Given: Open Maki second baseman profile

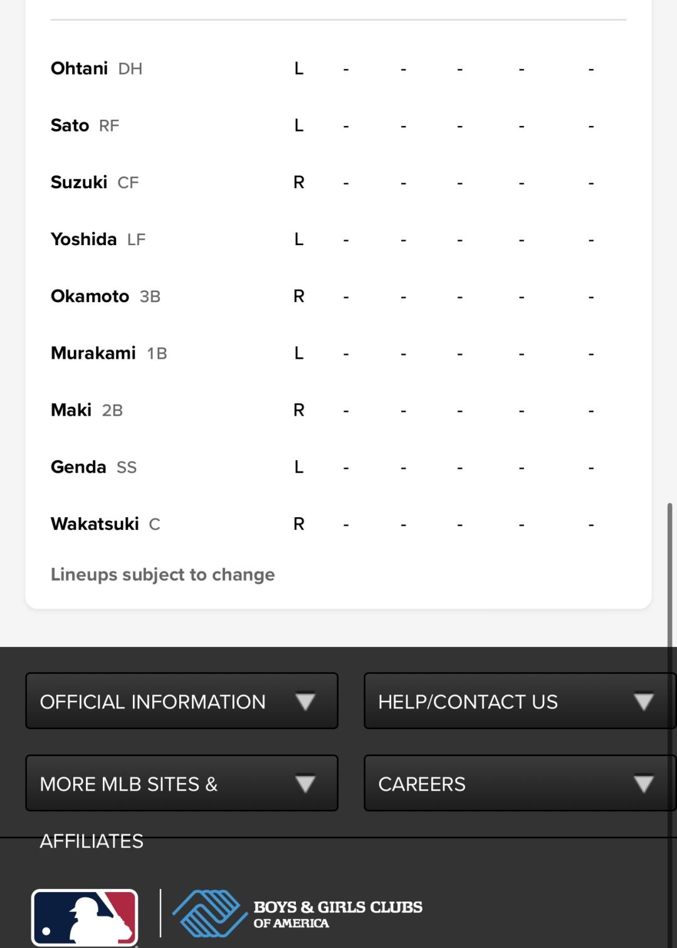Looking at the screenshot, I should (x=71, y=410).
